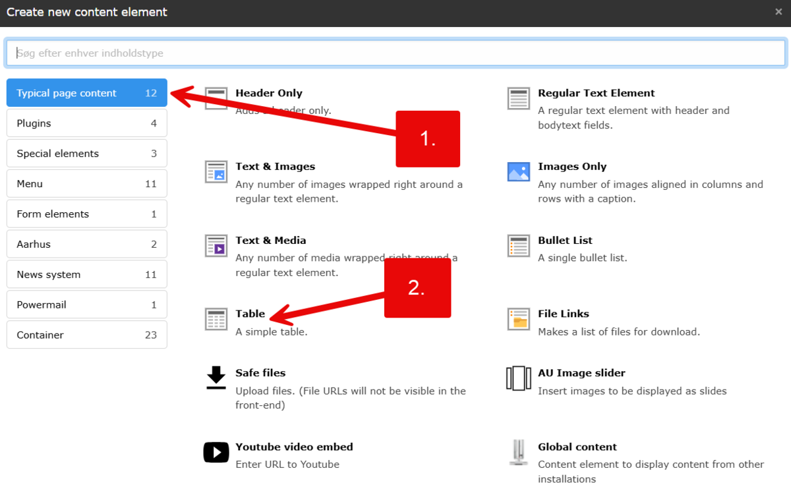Click the Header Only title link
791x489 pixels.
(x=269, y=93)
